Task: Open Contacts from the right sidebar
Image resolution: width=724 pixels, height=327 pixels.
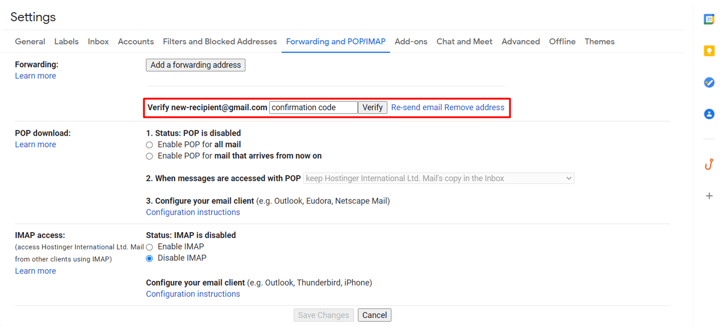Action: [x=709, y=114]
